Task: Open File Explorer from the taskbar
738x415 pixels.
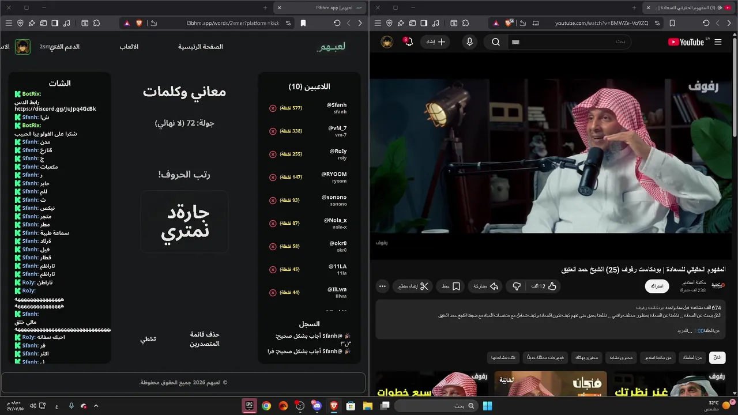Action: pyautogui.click(x=368, y=406)
